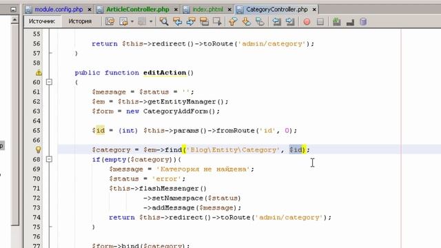Close the CategoryController.php tab
Screen dimensions: 441x248
click(x=314, y=10)
